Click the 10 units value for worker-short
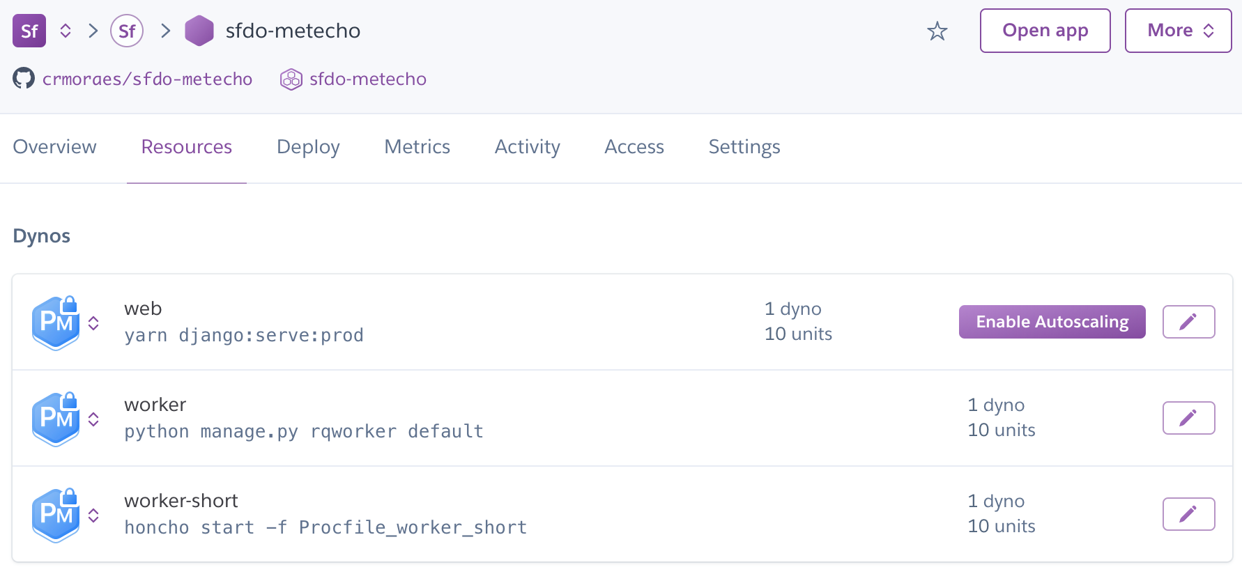1242x574 pixels. coord(1002,526)
